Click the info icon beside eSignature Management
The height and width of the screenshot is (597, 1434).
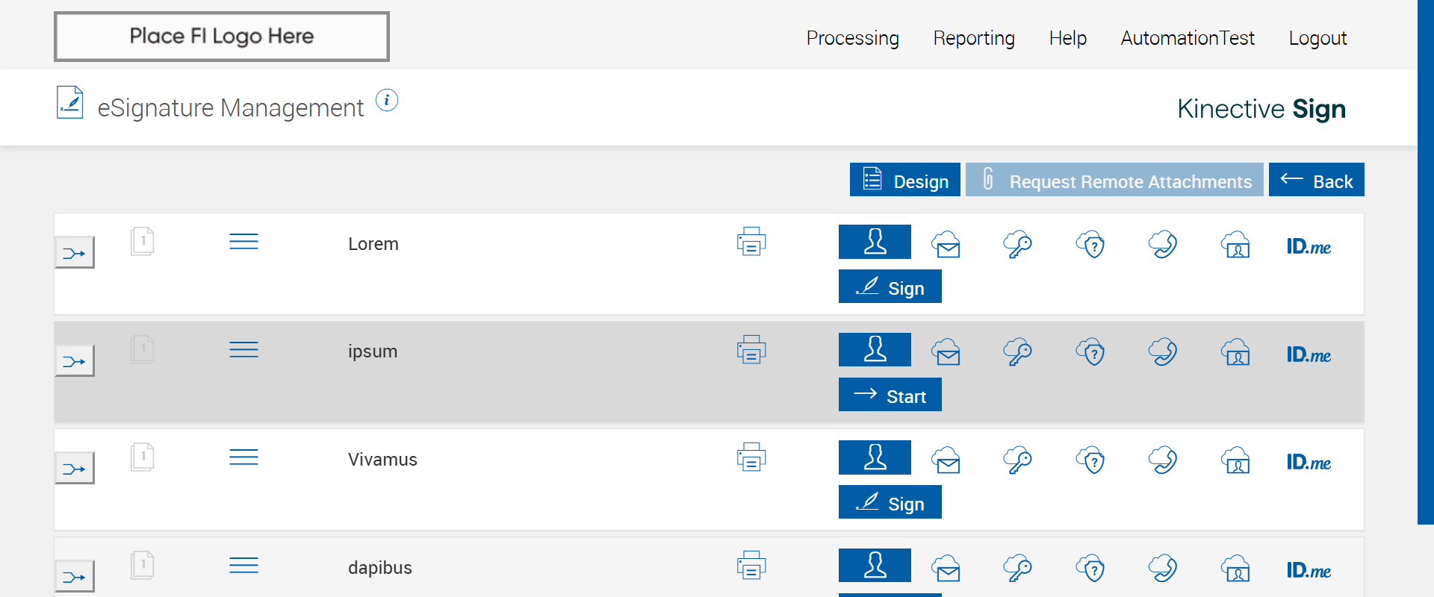pyautogui.click(x=387, y=100)
